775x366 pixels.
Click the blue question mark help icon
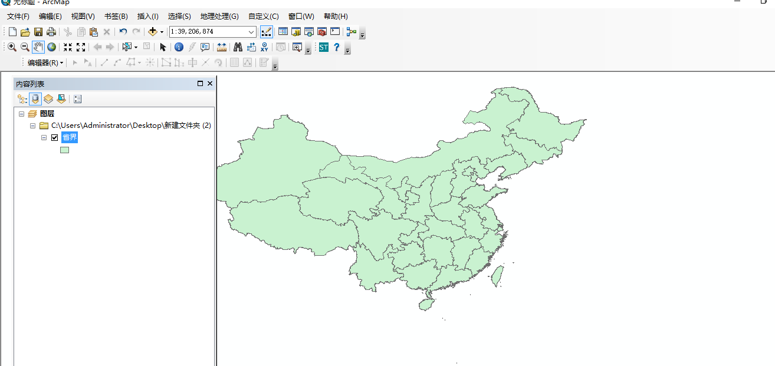337,47
